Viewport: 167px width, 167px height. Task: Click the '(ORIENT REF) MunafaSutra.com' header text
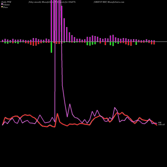pyautogui.click(x=109, y=2)
